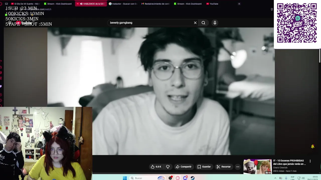Clear the YouTube search box text
Screen dimensions: 321x180
tap(195, 23)
